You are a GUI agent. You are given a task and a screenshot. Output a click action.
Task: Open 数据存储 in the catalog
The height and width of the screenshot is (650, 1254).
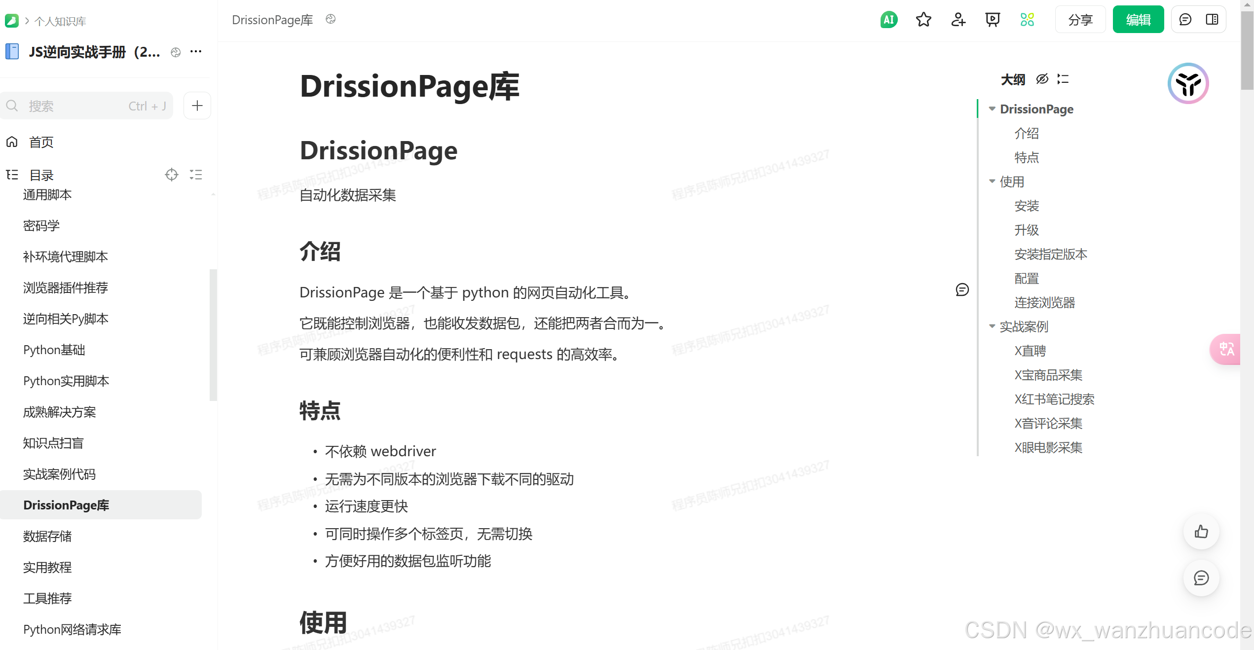(x=47, y=536)
